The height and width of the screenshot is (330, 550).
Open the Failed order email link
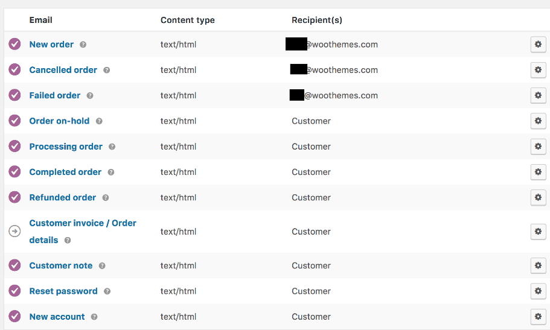coord(55,95)
